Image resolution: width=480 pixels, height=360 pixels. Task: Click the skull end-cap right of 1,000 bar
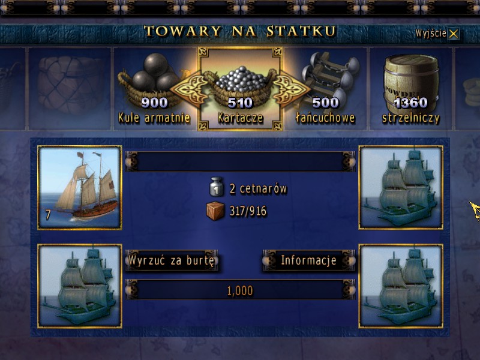point(349,290)
